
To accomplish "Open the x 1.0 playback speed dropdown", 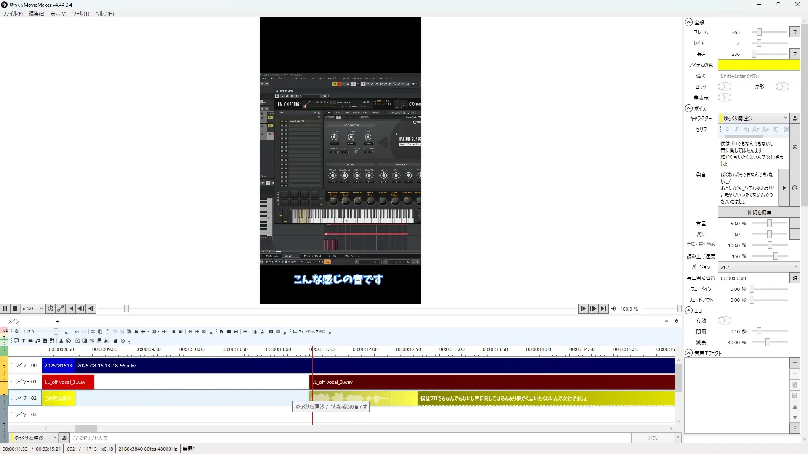I will tap(33, 309).
